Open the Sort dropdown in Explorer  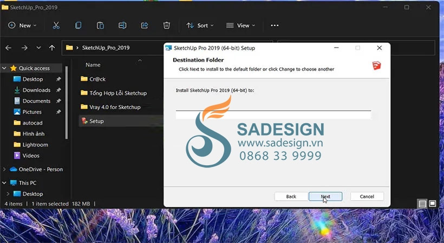coord(200,25)
